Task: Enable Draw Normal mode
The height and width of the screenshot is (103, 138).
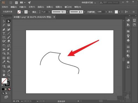Action: pyautogui.click(x=3, y=93)
